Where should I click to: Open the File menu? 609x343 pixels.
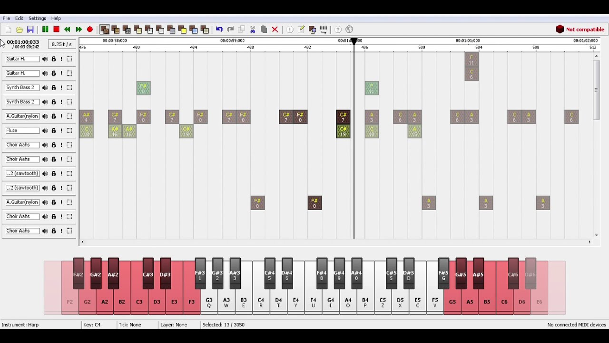click(x=7, y=19)
